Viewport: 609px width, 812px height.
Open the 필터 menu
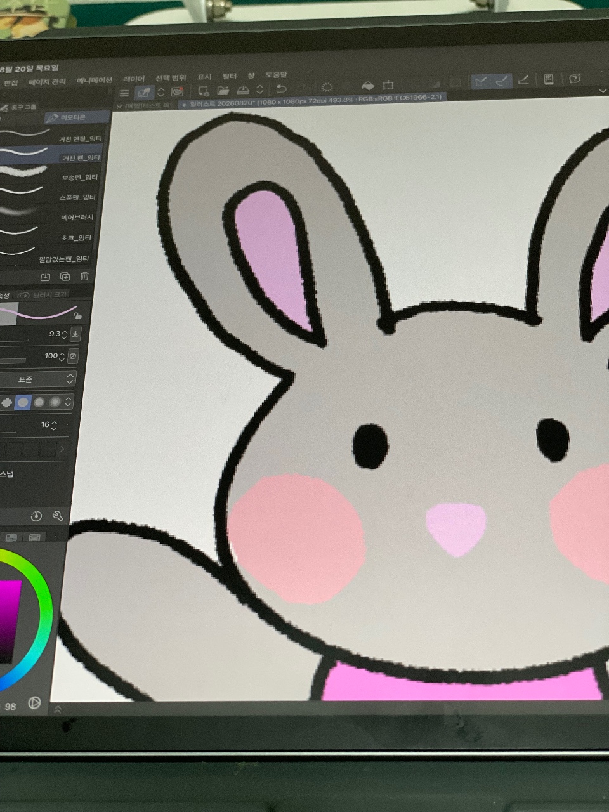coord(230,76)
